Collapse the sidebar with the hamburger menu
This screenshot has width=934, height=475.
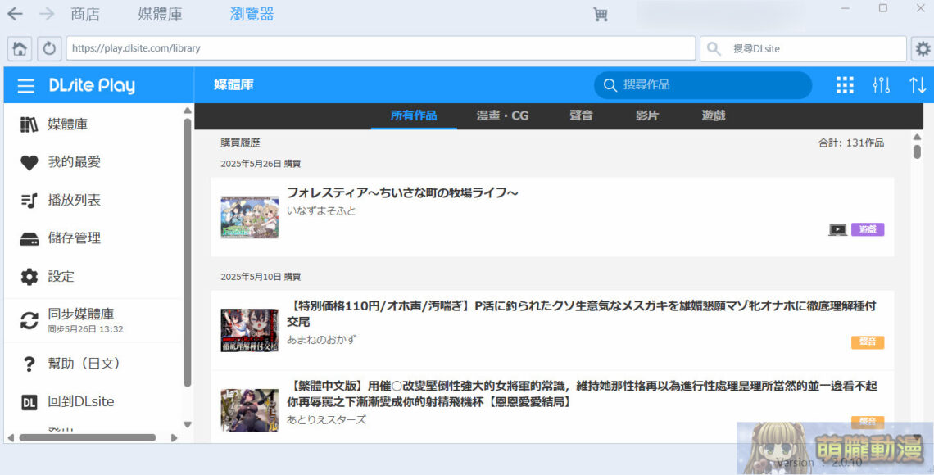(25, 84)
